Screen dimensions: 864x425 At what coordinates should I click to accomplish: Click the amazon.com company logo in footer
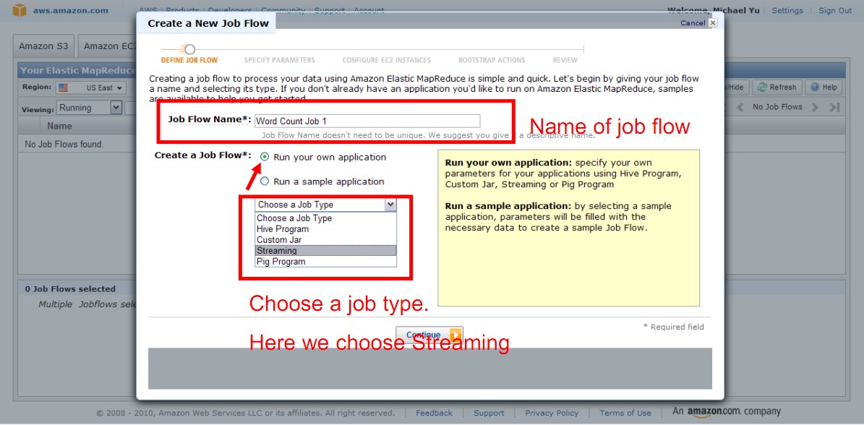(726, 412)
